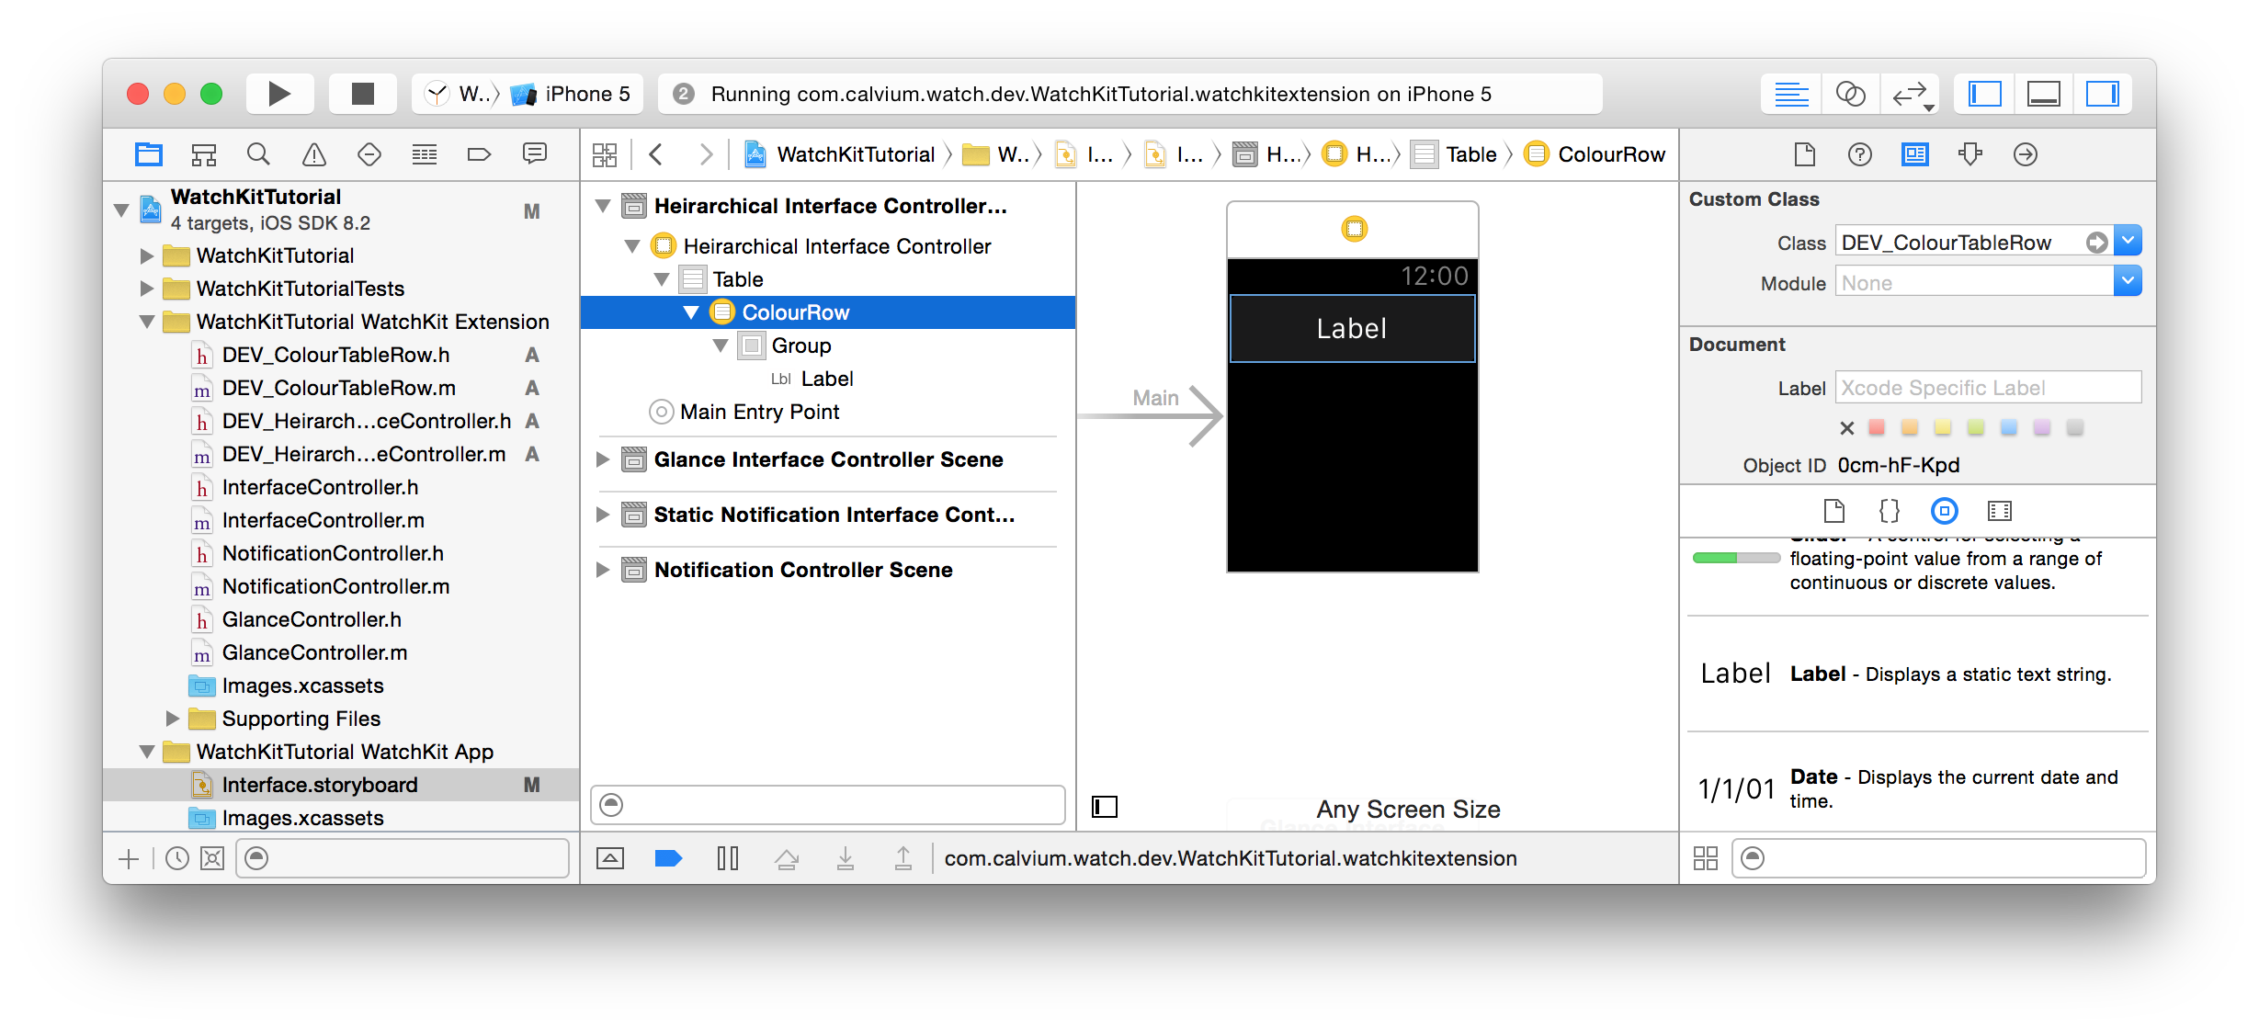Switch object library to icon grid view
The width and height of the screenshot is (2259, 1031).
coord(1706,858)
